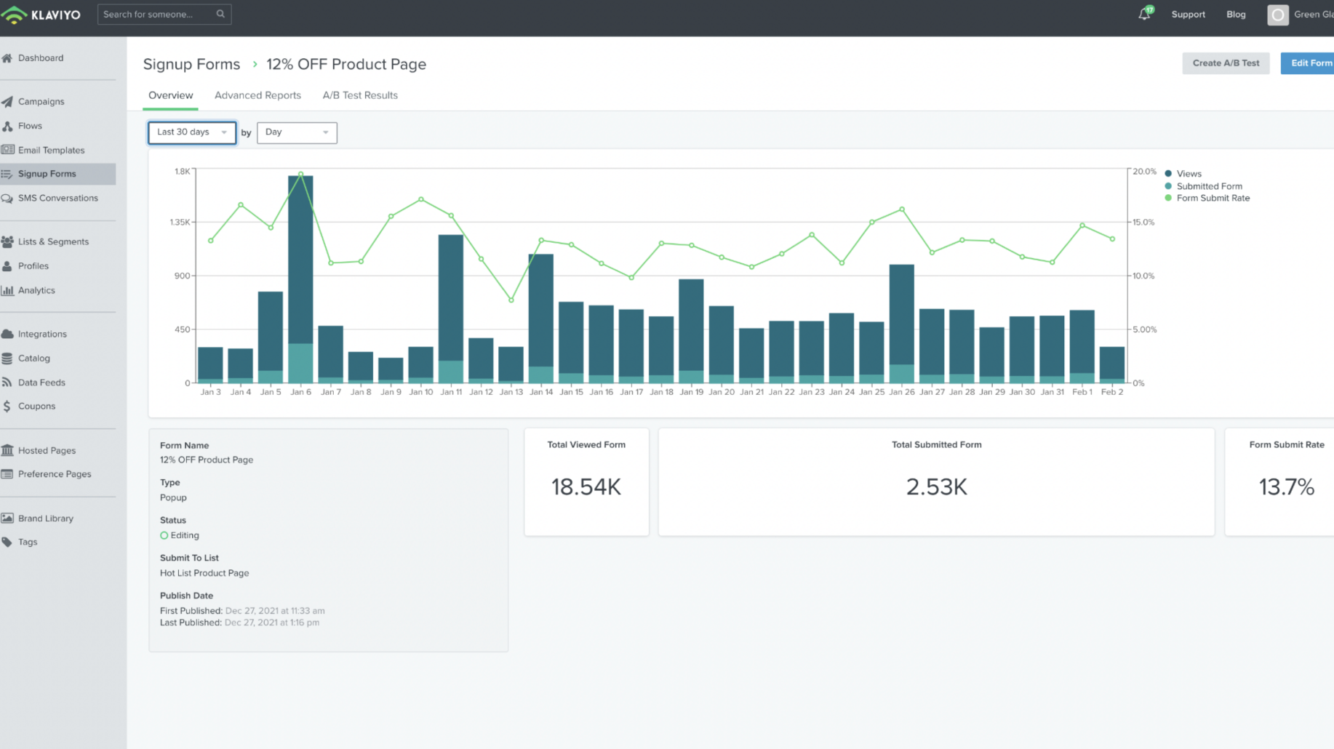Click the Tags icon in sidebar
Image resolution: width=1334 pixels, height=749 pixels.
pyautogui.click(x=7, y=542)
